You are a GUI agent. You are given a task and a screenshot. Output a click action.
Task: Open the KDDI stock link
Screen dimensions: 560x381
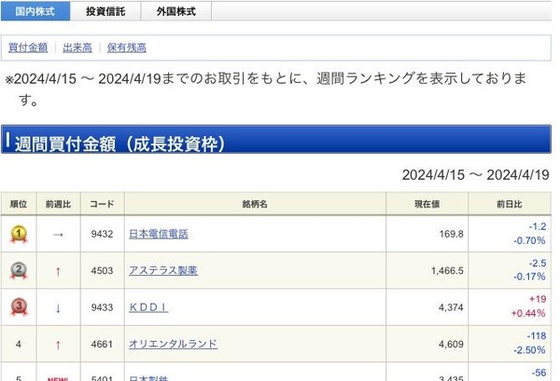click(x=148, y=307)
